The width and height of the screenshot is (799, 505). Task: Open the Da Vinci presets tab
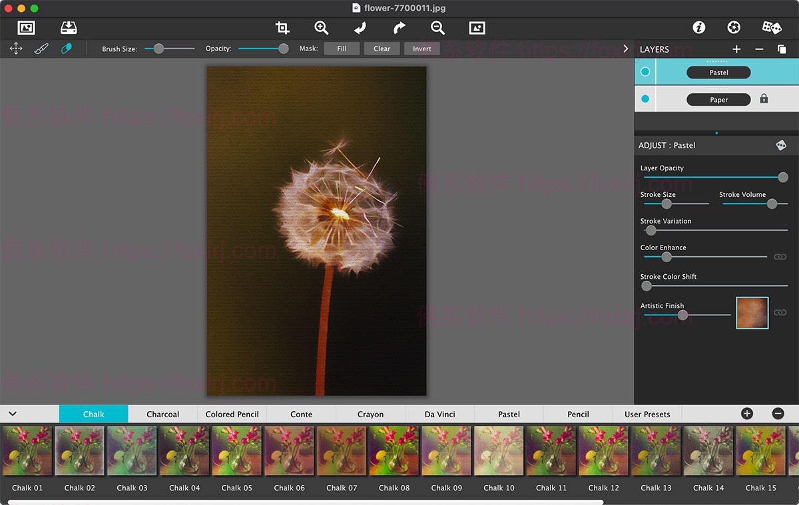pos(439,414)
